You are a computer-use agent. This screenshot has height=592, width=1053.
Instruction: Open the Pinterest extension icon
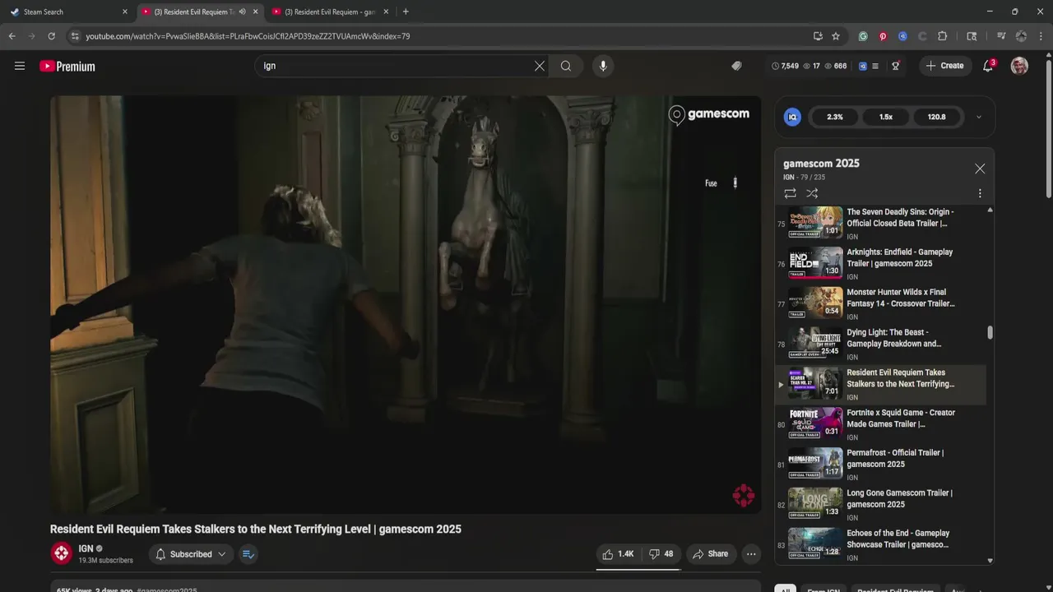click(x=883, y=36)
